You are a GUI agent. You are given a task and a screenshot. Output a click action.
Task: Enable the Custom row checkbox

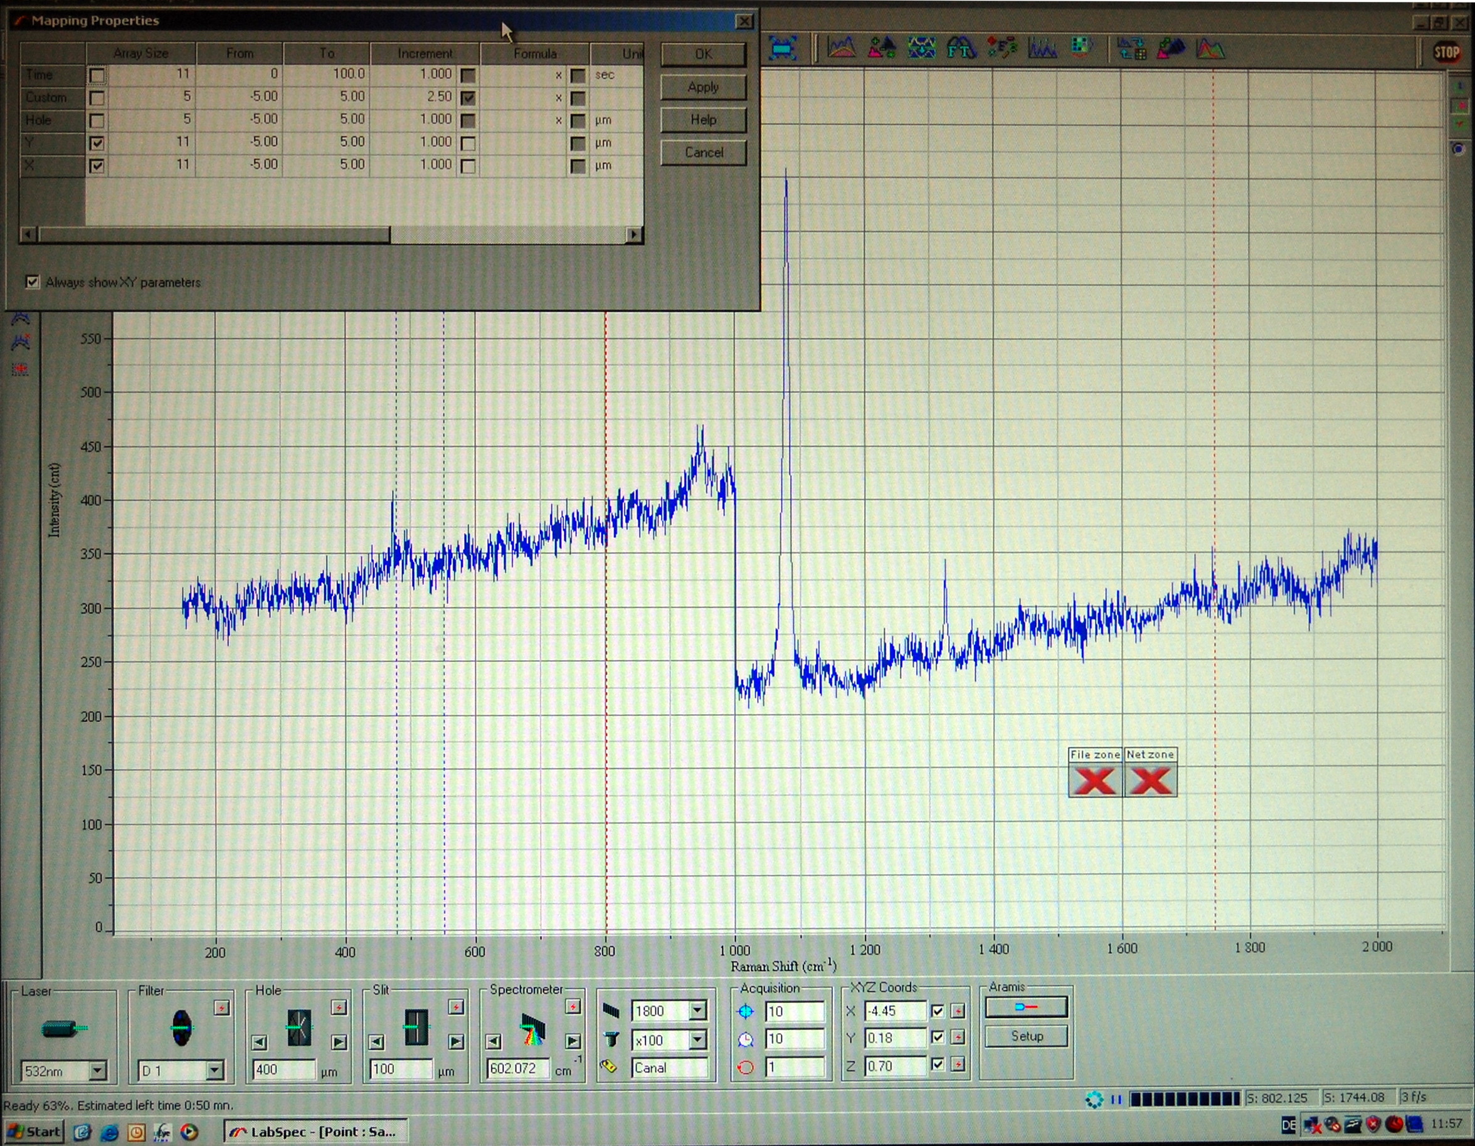(x=97, y=98)
